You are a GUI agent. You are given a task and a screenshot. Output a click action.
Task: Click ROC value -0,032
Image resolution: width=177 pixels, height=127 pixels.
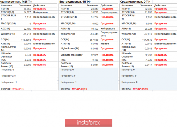coord(27,60)
